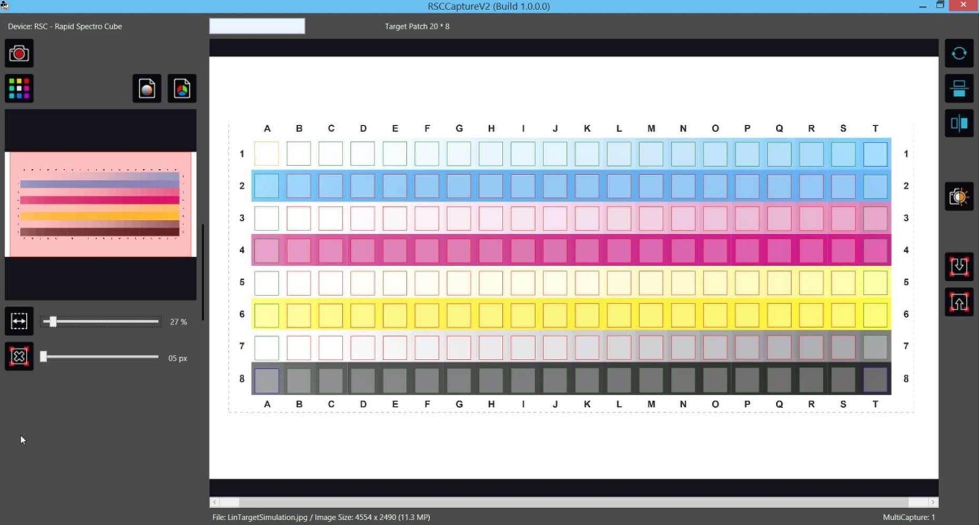The image size is (979, 525).
Task: Click the gradient sphere document icon
Action: (x=147, y=88)
